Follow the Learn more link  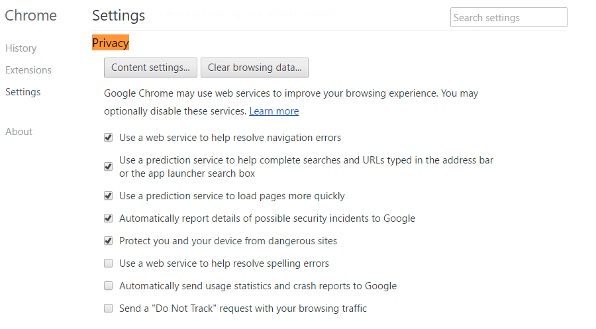click(x=274, y=111)
